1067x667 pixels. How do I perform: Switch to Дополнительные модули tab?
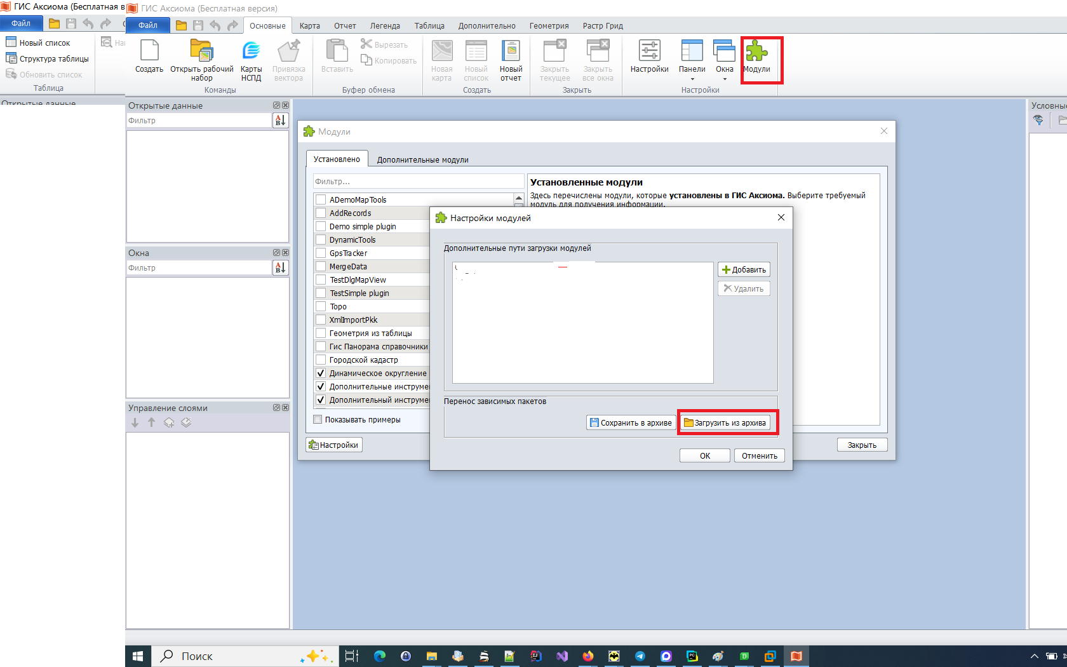(x=422, y=160)
